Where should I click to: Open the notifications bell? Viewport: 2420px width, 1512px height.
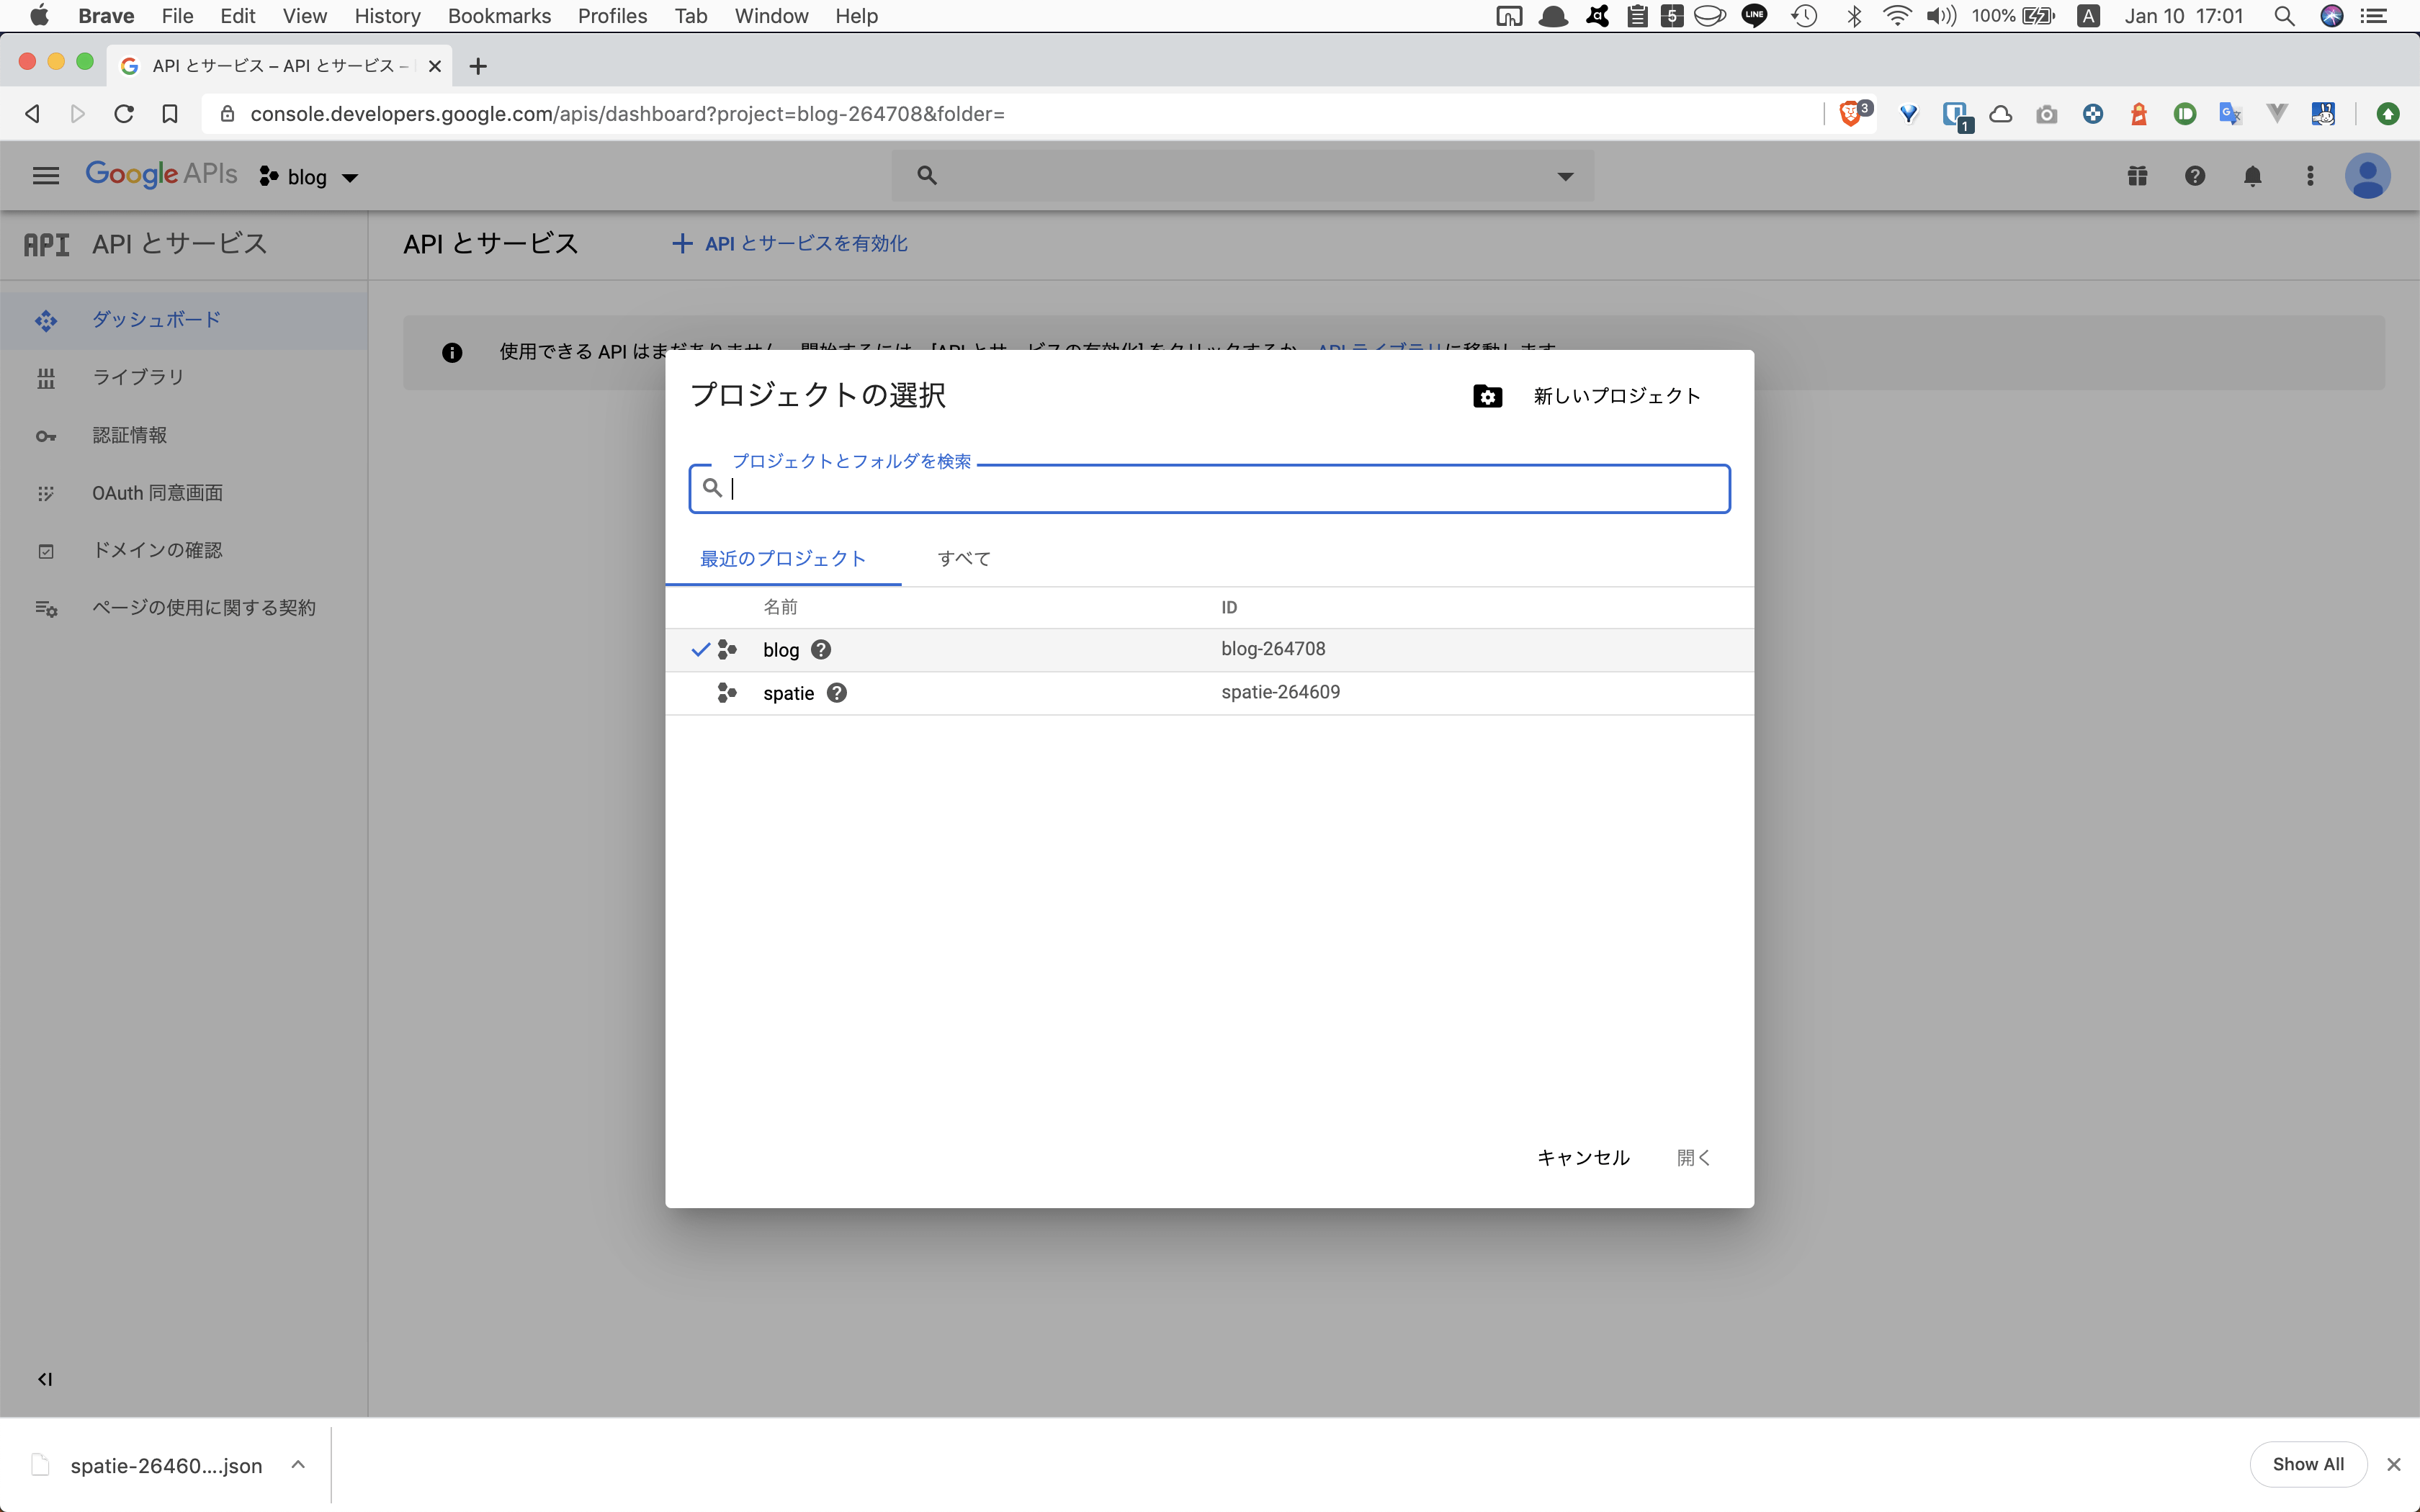[x=2253, y=175]
